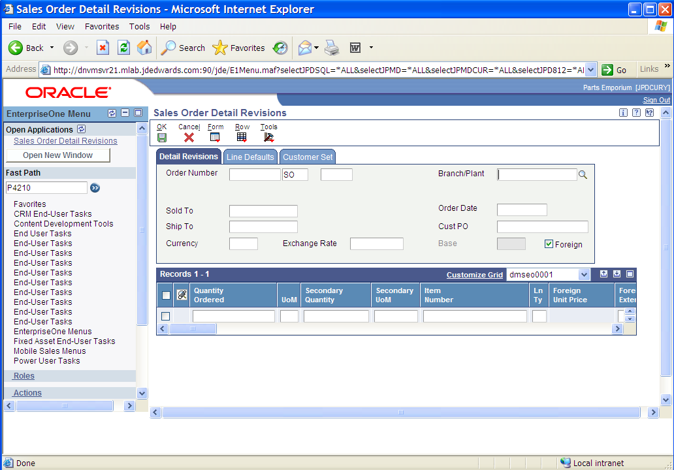Screen dimensions: 674x470
Task: Open the Form exit menu icon
Action: point(215,138)
